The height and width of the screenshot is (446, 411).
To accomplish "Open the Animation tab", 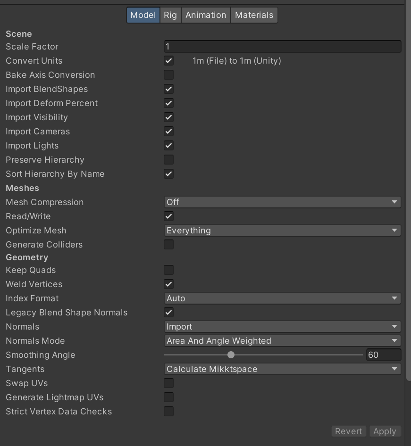I will (206, 15).
